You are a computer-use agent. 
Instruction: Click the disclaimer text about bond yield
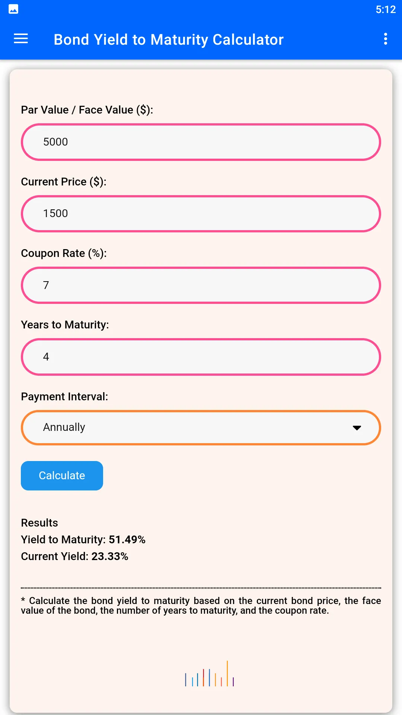(201, 606)
